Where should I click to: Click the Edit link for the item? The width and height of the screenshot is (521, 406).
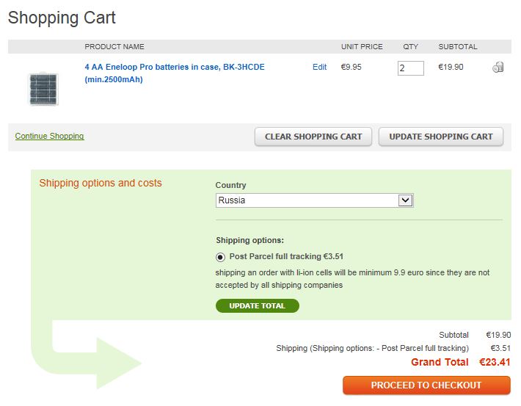pyautogui.click(x=319, y=67)
